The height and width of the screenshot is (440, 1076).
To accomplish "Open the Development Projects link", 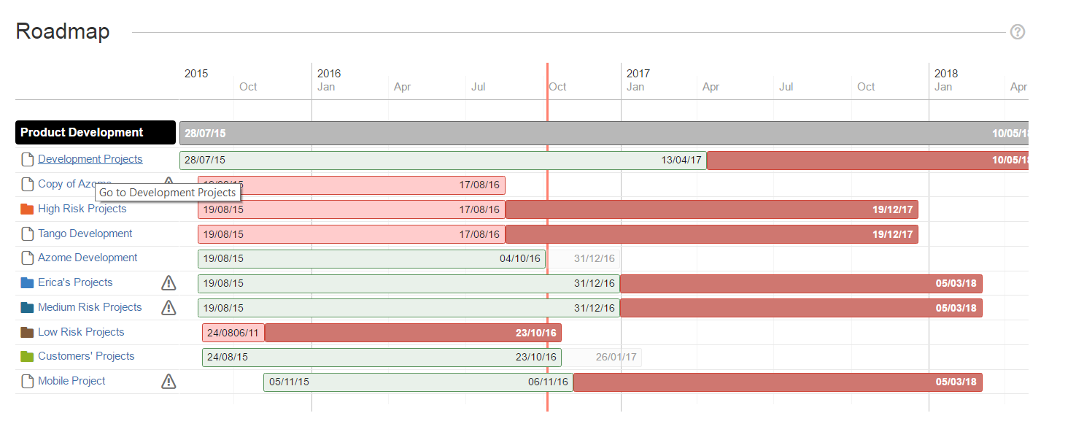I will coord(90,159).
